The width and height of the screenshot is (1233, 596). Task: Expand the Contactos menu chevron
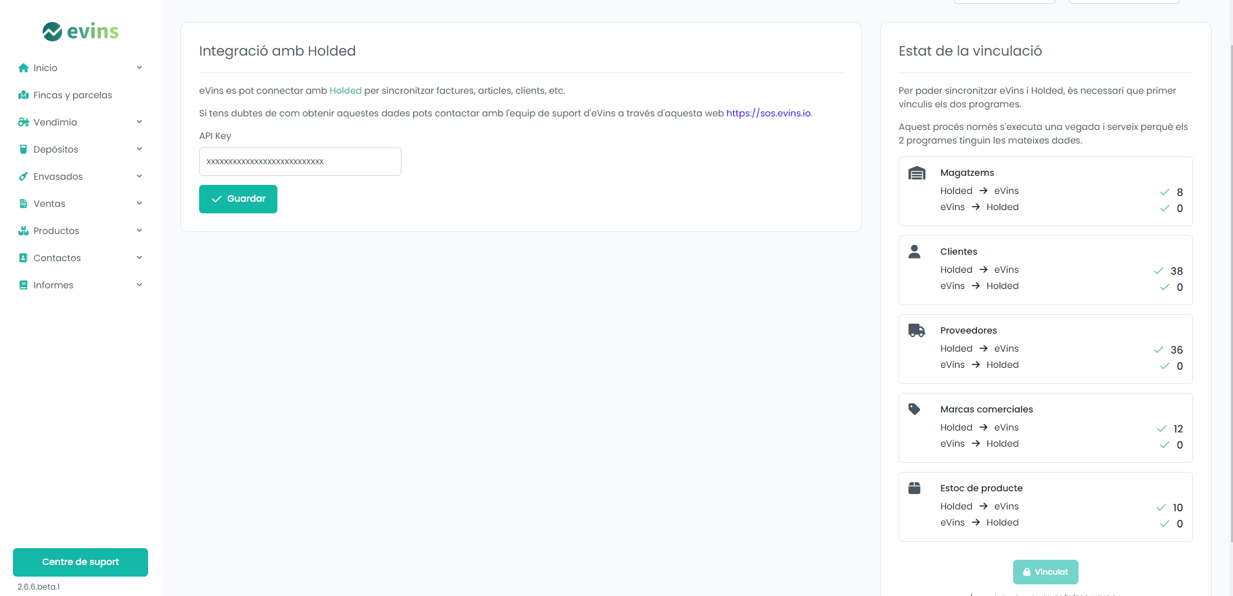[139, 258]
